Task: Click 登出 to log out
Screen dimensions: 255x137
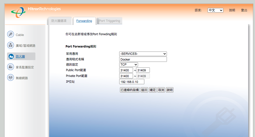Action: 244,10
